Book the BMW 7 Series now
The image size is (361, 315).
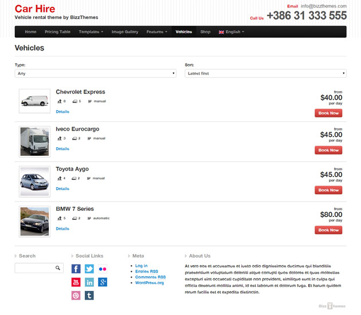pos(328,230)
